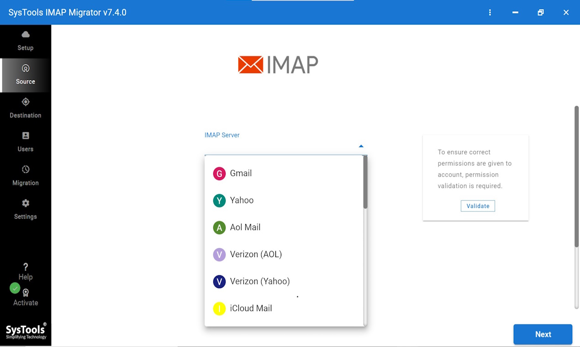This screenshot has width=580, height=347.
Task: Open the Activate license icon
Action: (25, 292)
